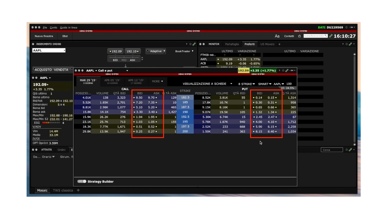Open gear settings beside DATI account number
Image resolution: width=385 pixels, height=217 pixels.
[x=346, y=27]
